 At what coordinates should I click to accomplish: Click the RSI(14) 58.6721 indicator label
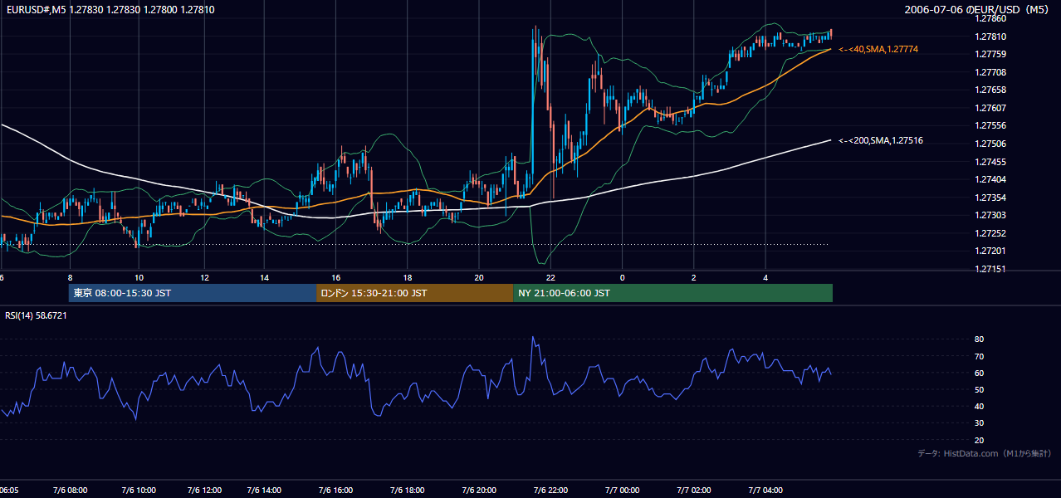point(36,315)
